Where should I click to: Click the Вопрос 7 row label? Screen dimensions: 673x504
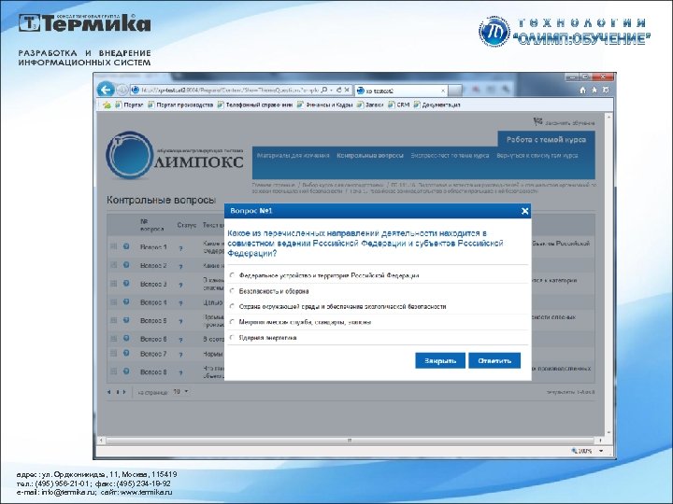pos(153,354)
